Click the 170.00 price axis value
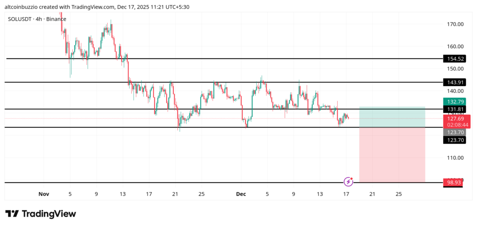Viewport: 477px width, 227px height. [x=454, y=24]
